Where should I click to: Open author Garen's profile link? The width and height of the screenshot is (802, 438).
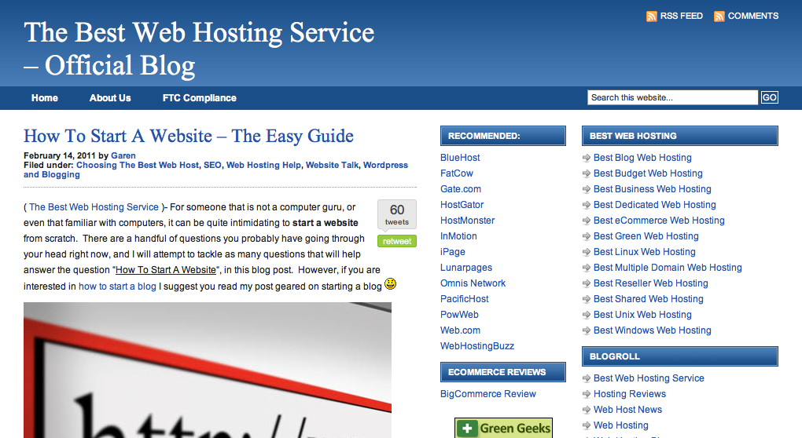coord(123,155)
